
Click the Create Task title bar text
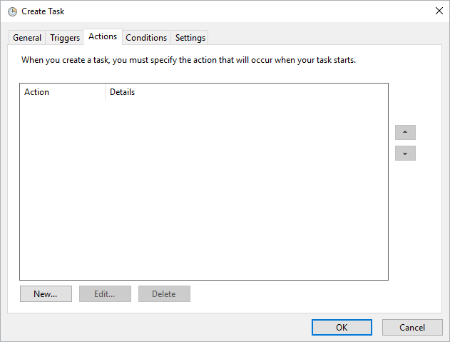(x=43, y=11)
